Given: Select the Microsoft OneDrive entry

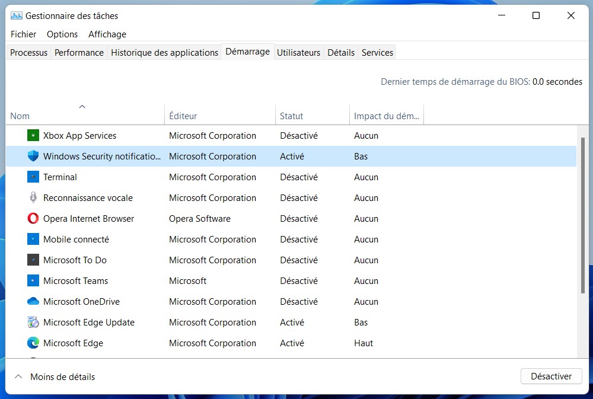Looking at the screenshot, I should 81,302.
